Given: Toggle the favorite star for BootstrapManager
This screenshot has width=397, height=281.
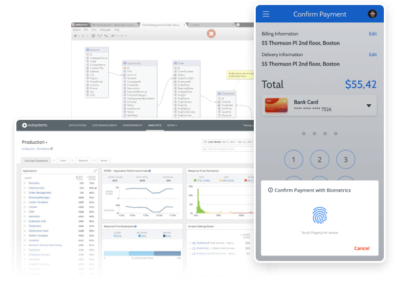Looking at the screenshot, I should click(x=24, y=197).
